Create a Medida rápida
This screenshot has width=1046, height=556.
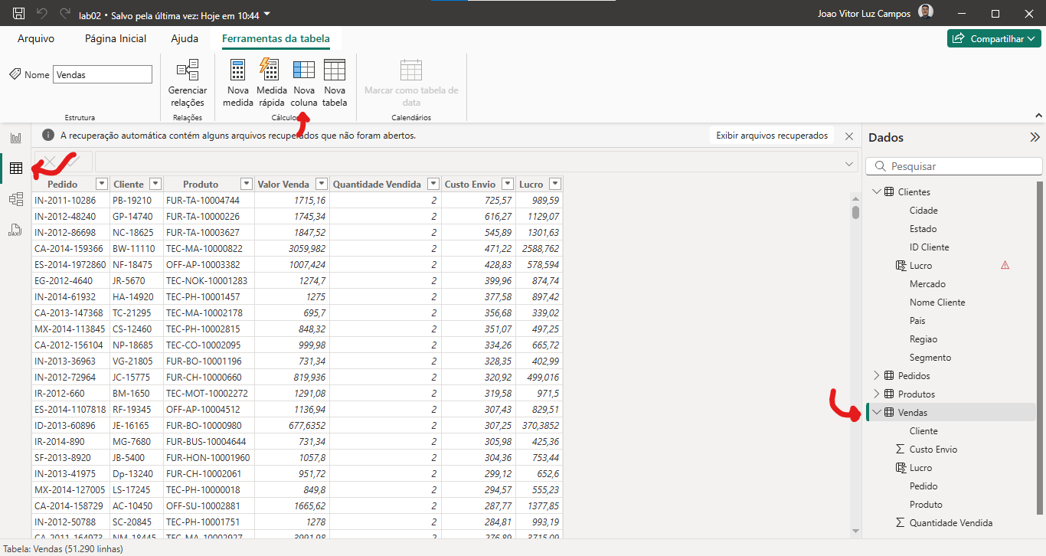click(x=271, y=83)
